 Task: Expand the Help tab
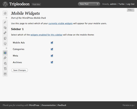tap(131, 10)
